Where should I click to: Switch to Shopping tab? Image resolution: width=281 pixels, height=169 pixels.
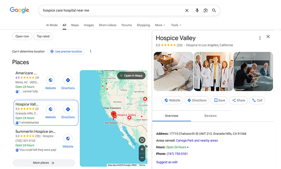pos(143,25)
